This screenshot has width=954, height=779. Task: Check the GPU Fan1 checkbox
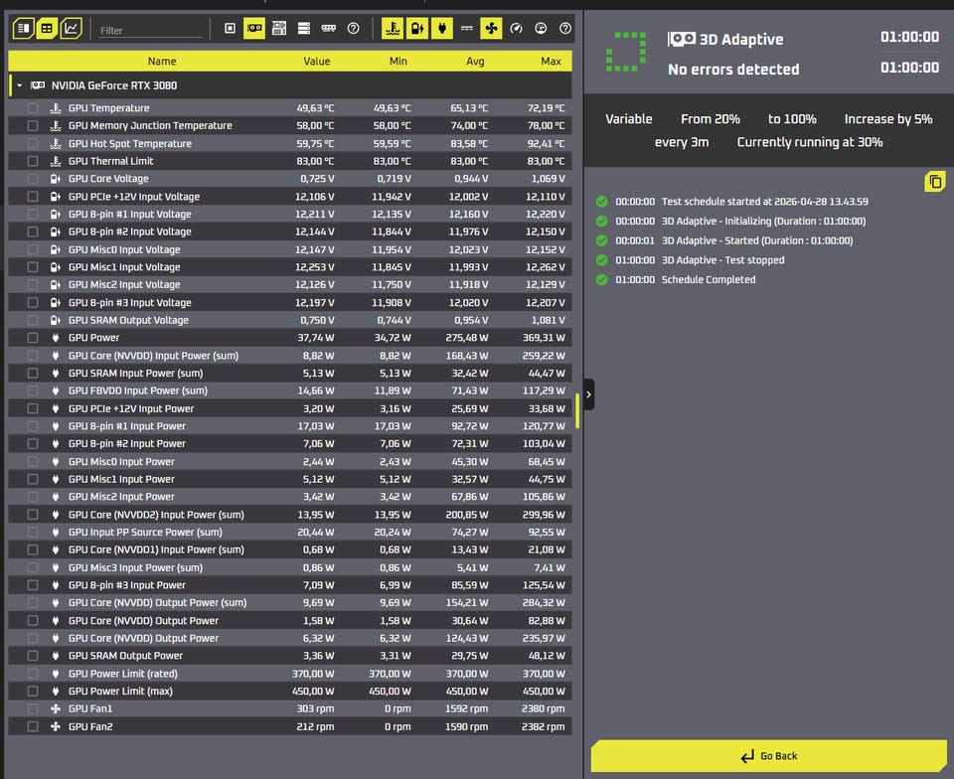[33, 708]
